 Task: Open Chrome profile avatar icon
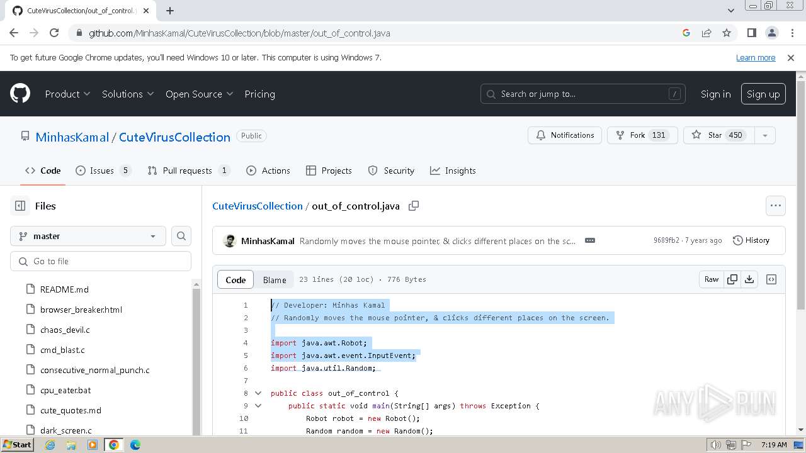pos(771,33)
